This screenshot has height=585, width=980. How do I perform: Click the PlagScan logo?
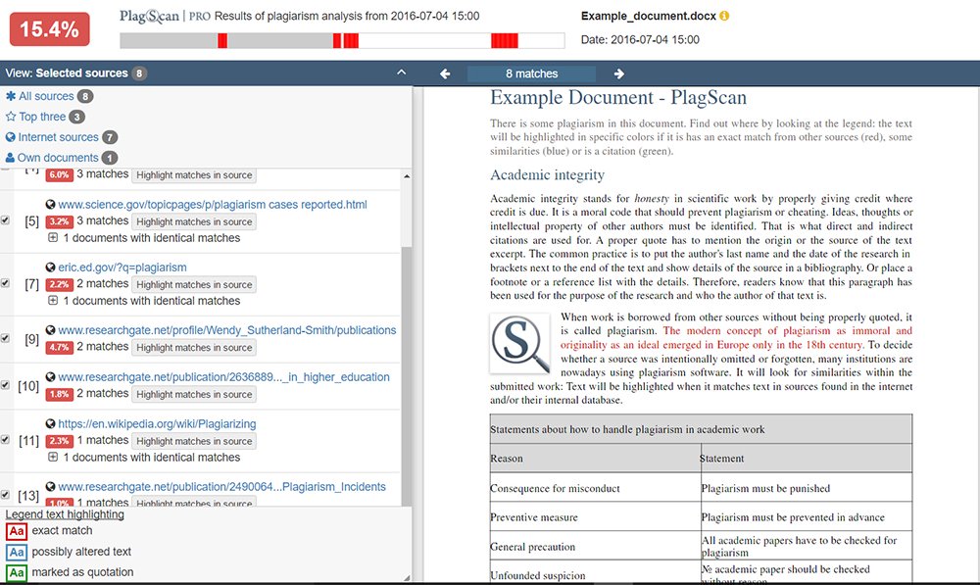pyautogui.click(x=149, y=16)
